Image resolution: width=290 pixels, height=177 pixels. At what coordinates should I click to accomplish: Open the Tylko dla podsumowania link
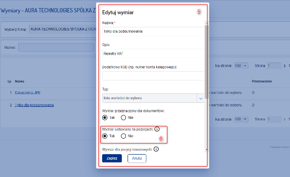click(34, 105)
